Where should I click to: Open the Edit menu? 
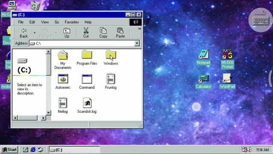(x=32, y=22)
